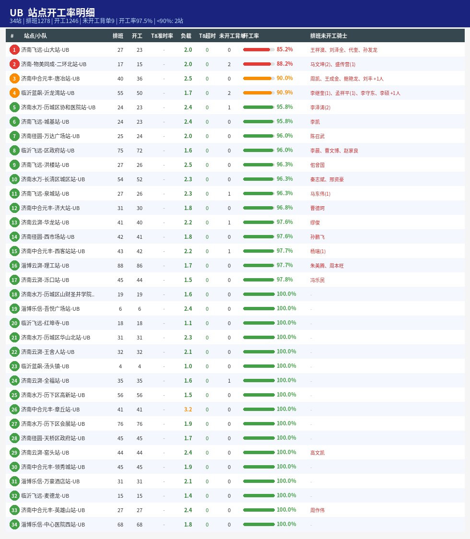Click riders 朱美腾、周本旺

click(x=327, y=266)
